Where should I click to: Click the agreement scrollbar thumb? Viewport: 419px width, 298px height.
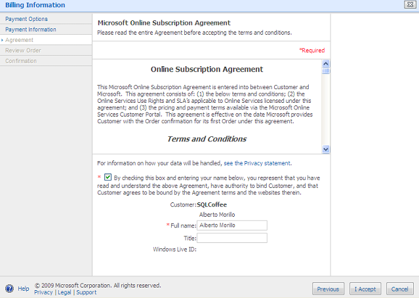[326, 71]
